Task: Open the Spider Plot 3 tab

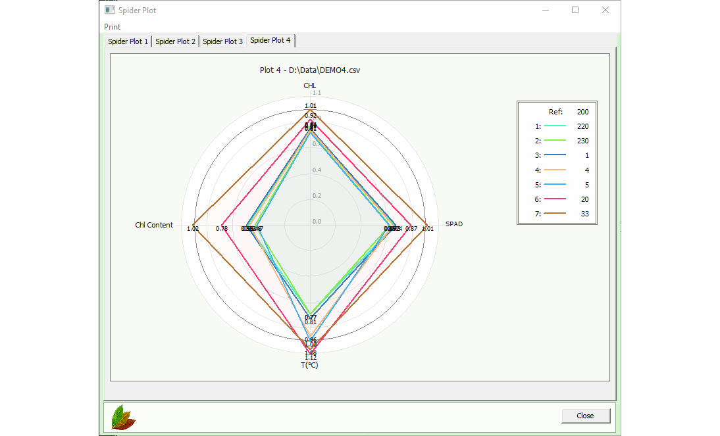Action: (222, 41)
